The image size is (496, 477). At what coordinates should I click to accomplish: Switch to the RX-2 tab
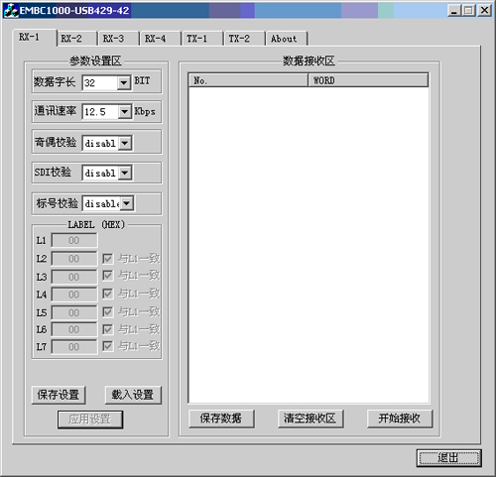76,39
